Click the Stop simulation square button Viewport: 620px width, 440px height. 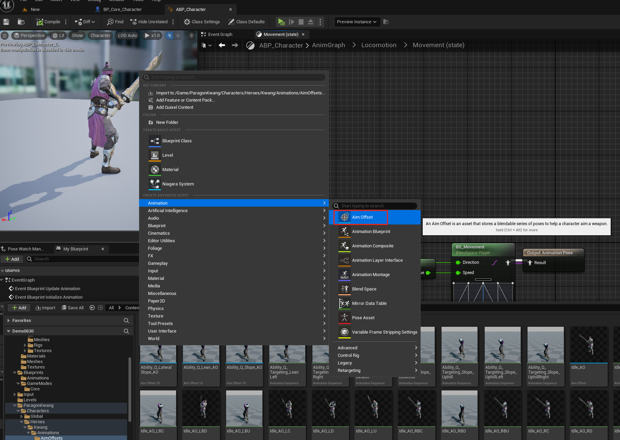pos(301,22)
